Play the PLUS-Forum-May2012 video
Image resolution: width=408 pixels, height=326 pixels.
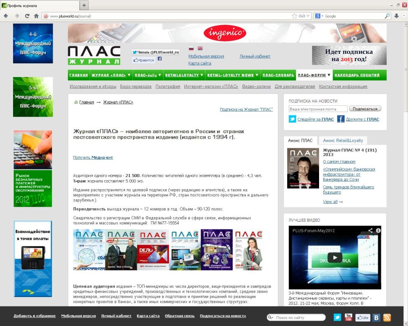[x=335, y=257]
